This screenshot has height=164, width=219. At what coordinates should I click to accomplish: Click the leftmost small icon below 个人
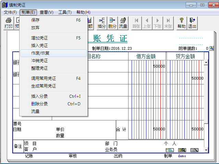point(170,150)
